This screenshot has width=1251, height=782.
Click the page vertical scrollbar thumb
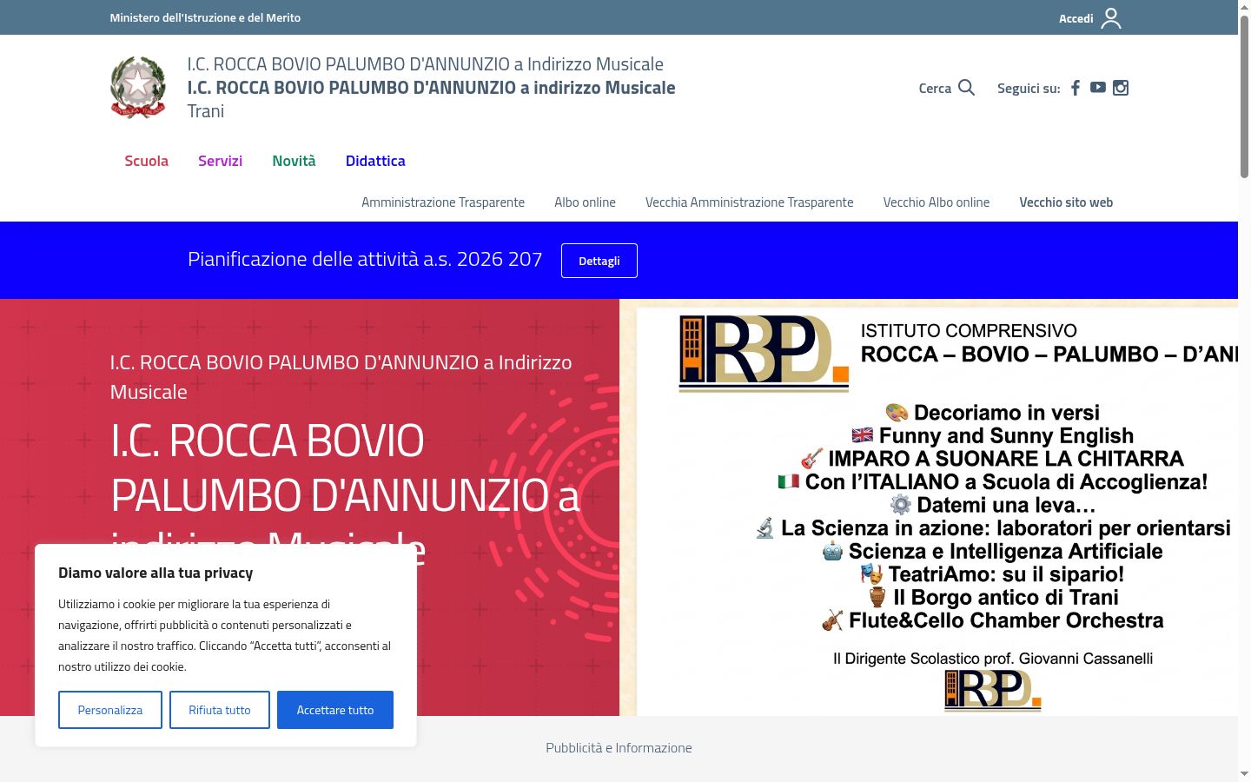(1244, 96)
